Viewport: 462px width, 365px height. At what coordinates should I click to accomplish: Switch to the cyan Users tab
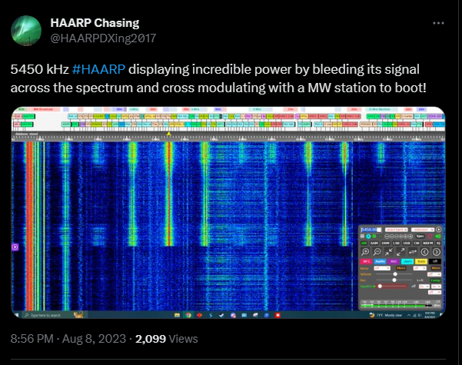pos(407,261)
